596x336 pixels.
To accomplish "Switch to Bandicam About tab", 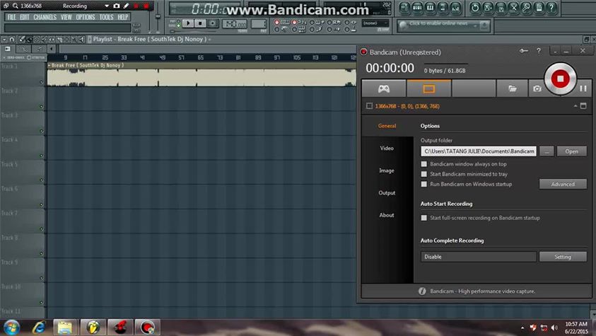I will [x=387, y=215].
